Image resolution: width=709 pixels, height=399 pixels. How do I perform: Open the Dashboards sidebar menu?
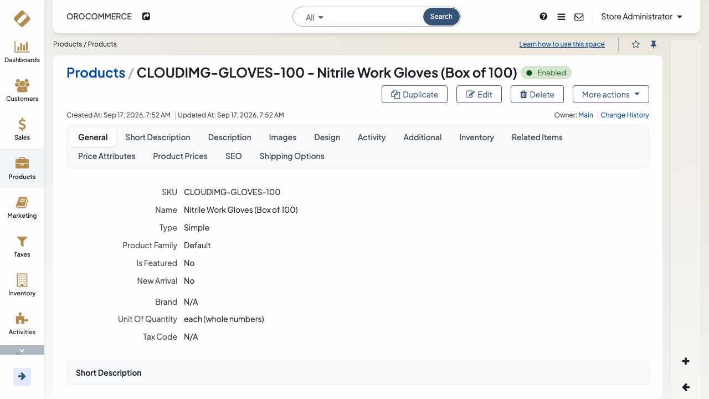pos(22,52)
